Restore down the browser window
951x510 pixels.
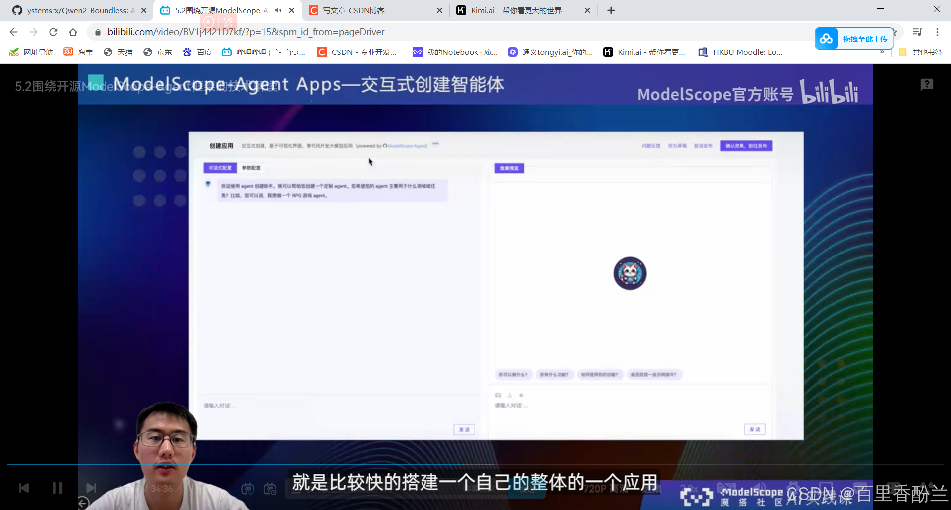point(908,9)
